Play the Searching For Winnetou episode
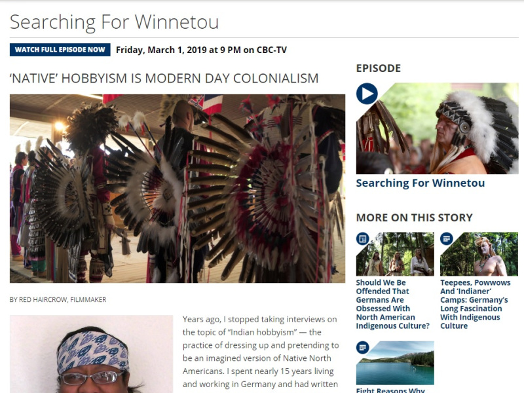The image size is (524, 393). [x=367, y=94]
